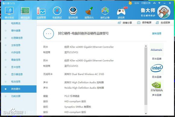
Task: Click the gold medal icon in title bar
Action: (x=130, y=3)
